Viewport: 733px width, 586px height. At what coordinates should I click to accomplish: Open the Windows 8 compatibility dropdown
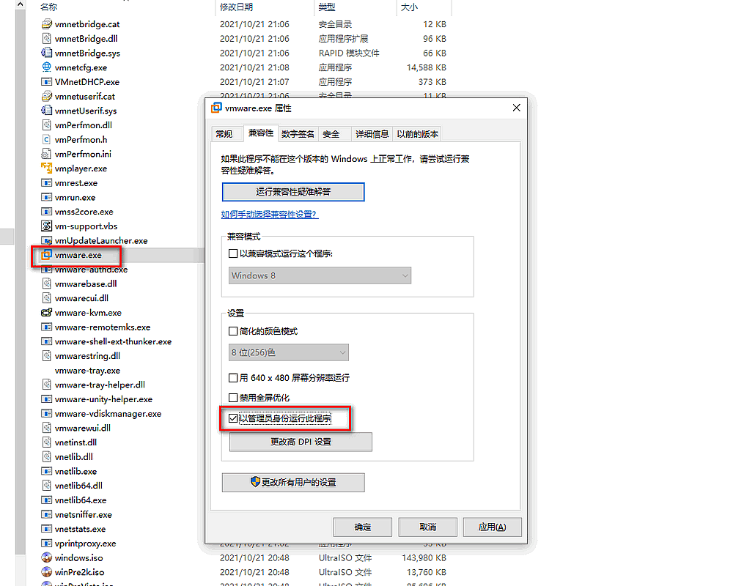tap(320, 275)
